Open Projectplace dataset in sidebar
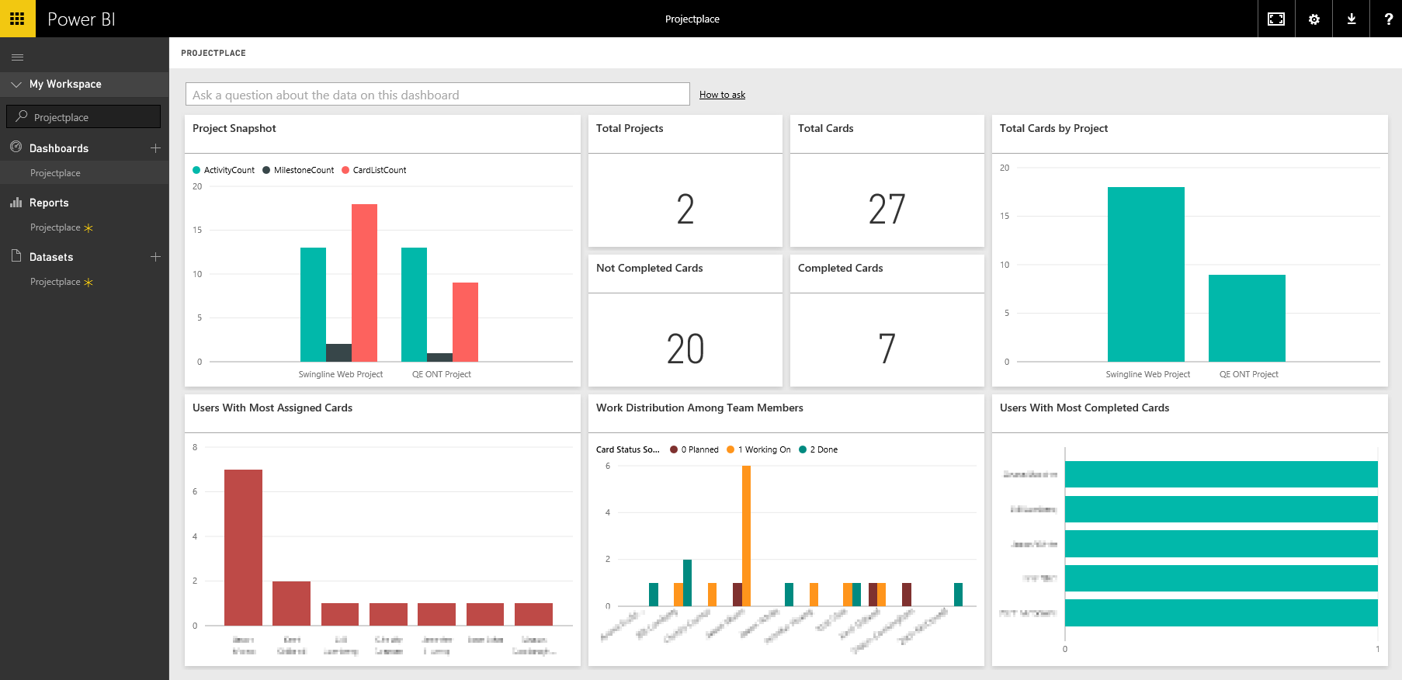The width and height of the screenshot is (1402, 680). [55, 282]
